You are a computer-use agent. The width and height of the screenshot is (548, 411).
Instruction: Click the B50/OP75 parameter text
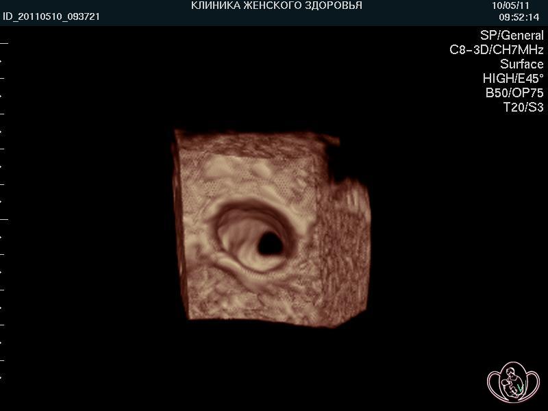515,92
